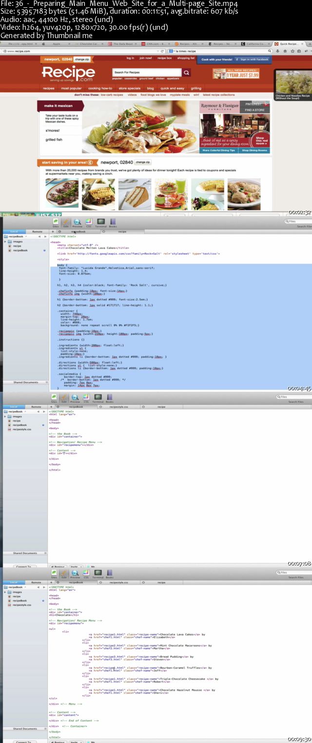The image size is (312, 743).
Task: Open the Chicken and Noodles Recipe thumbnail
Action: coord(292,85)
